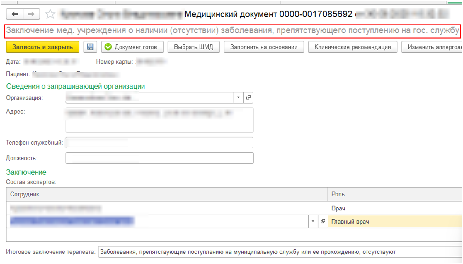463x264 pixels.
Task: Expand the Организация dropdown list
Action: tap(238, 97)
